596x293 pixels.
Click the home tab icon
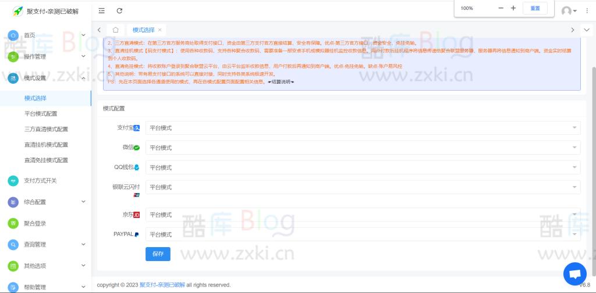coord(116,30)
